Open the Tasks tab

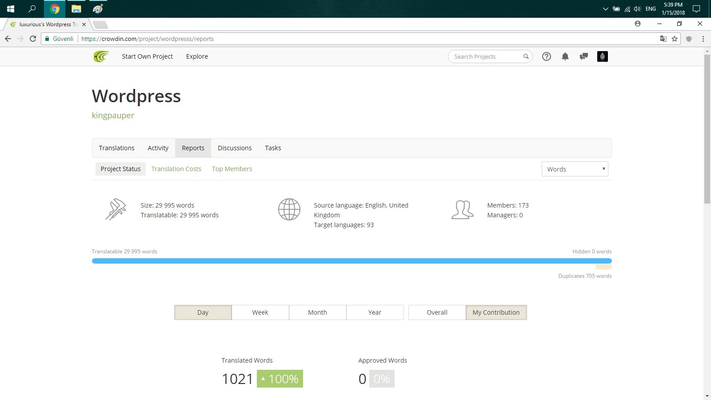[x=273, y=148]
